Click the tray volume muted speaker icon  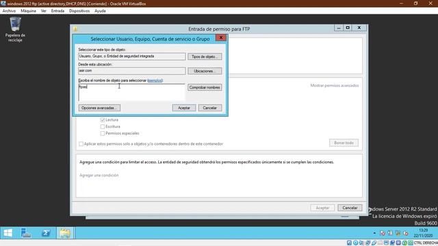(x=406, y=233)
